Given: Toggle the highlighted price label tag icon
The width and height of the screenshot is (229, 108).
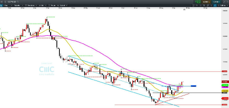Looking at the screenshot, I should pyautogui.click(x=215, y=5).
